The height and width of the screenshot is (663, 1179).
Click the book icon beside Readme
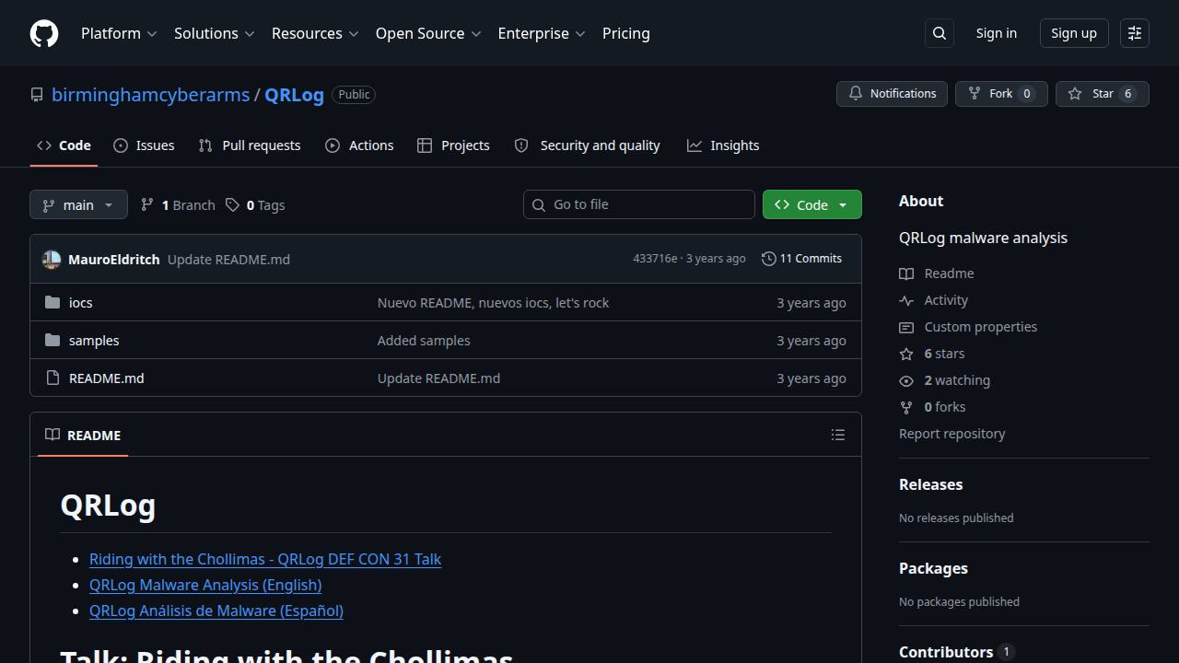tap(906, 273)
